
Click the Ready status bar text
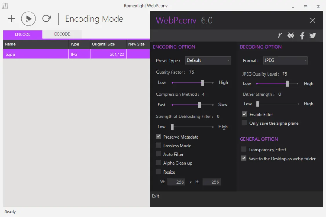(x=10, y=212)
